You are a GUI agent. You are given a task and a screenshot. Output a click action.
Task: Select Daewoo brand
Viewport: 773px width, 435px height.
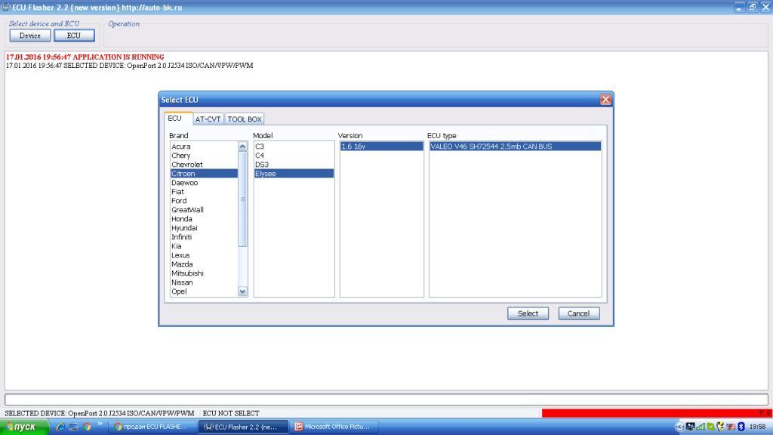click(204, 183)
